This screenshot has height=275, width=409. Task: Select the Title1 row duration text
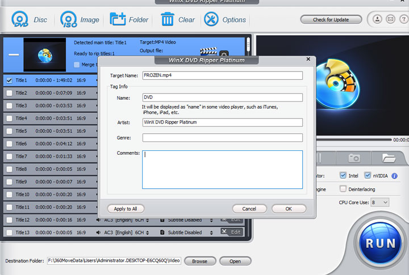[54, 80]
